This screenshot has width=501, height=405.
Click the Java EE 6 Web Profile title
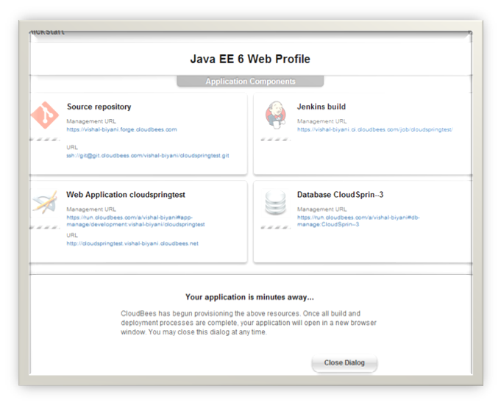250,59
